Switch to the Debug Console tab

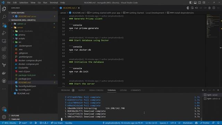96,90
